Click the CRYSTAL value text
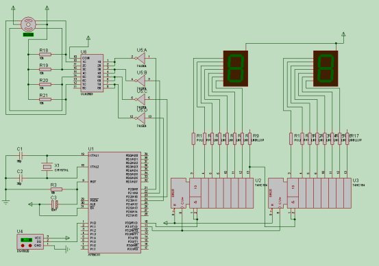 pos(62,170)
